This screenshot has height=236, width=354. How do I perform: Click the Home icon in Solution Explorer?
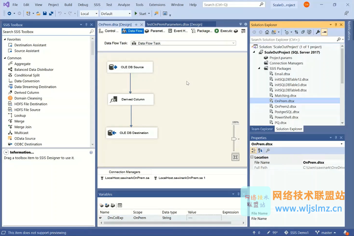pos(267,32)
